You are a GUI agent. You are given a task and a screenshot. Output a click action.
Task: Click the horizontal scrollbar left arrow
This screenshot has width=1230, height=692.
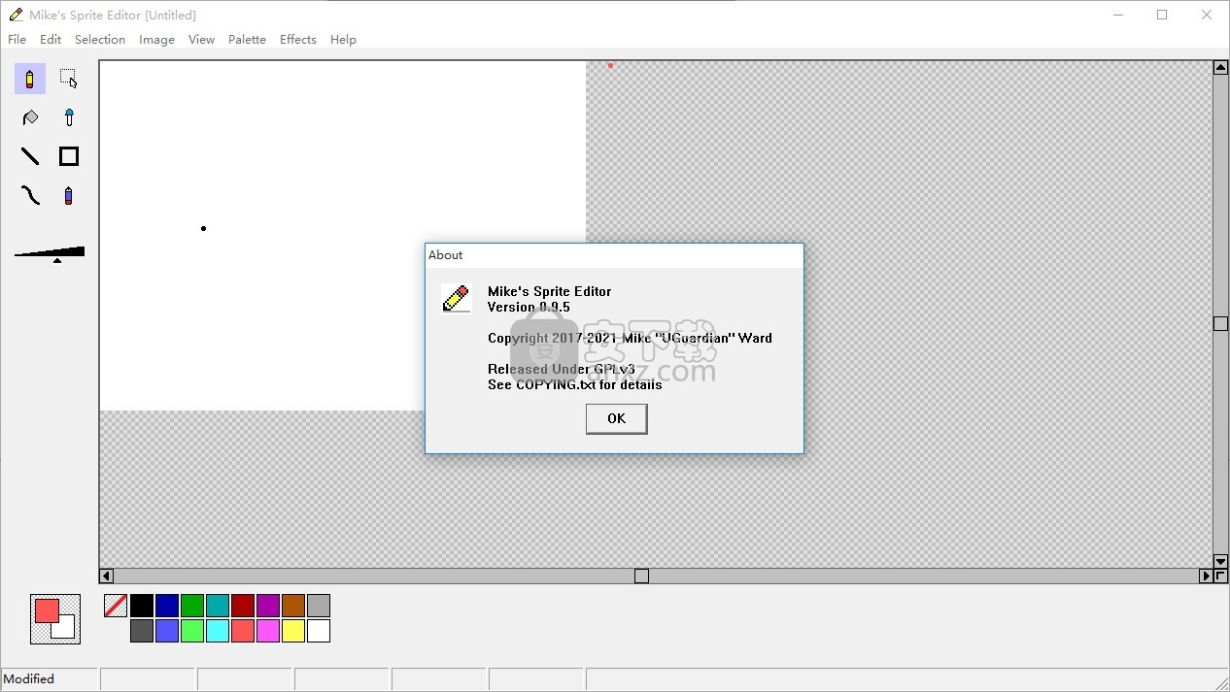coord(107,576)
